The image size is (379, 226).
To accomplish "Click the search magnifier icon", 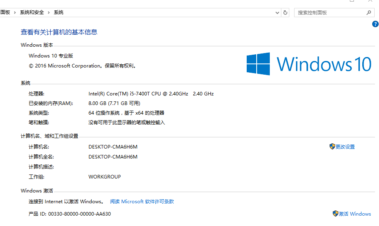I will (x=369, y=13).
